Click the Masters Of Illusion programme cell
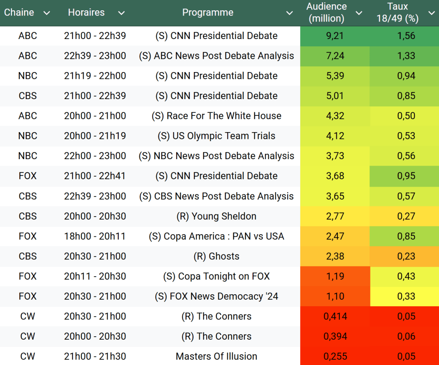Image resolution: width=439 pixels, height=365 pixels. (x=216, y=356)
